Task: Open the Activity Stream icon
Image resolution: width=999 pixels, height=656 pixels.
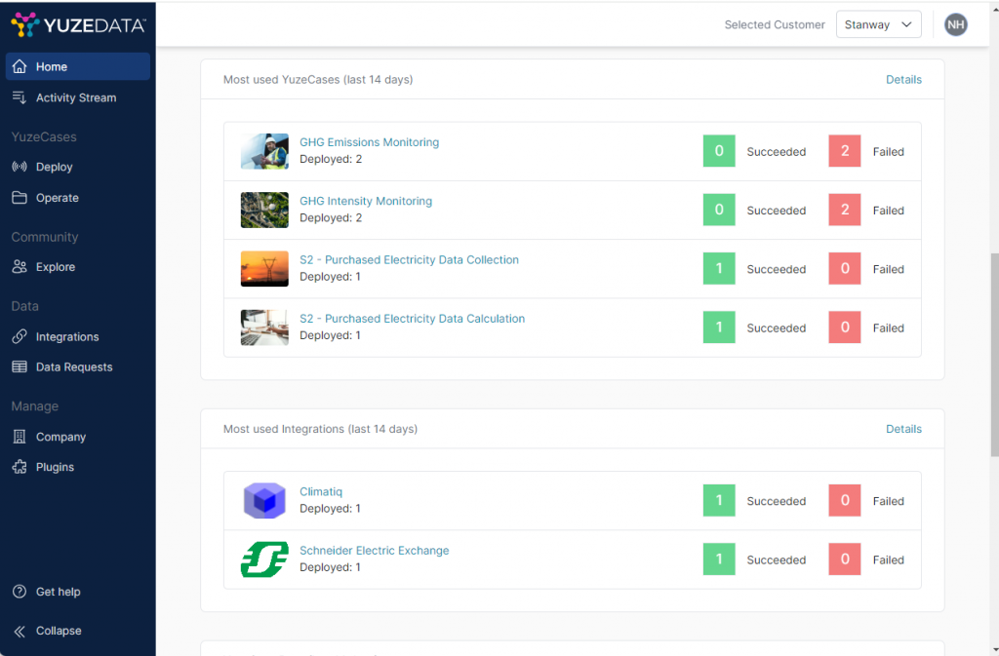Action: [x=20, y=97]
